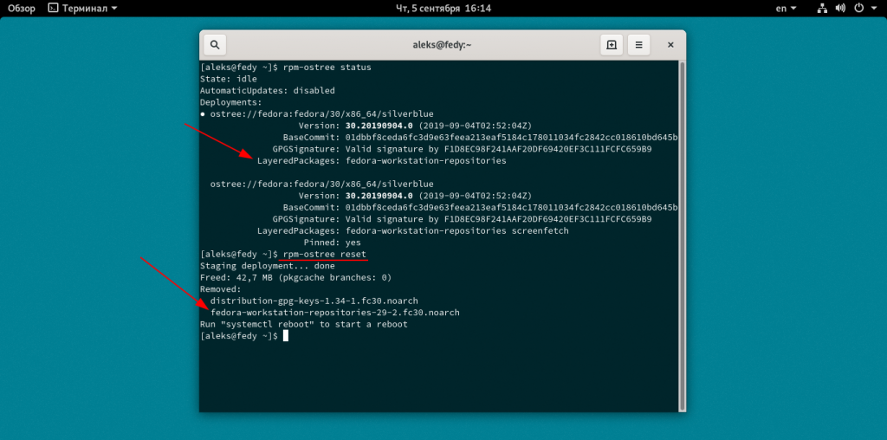Click the terminal's vertical scrollbar
887x440 pixels.
point(682,234)
